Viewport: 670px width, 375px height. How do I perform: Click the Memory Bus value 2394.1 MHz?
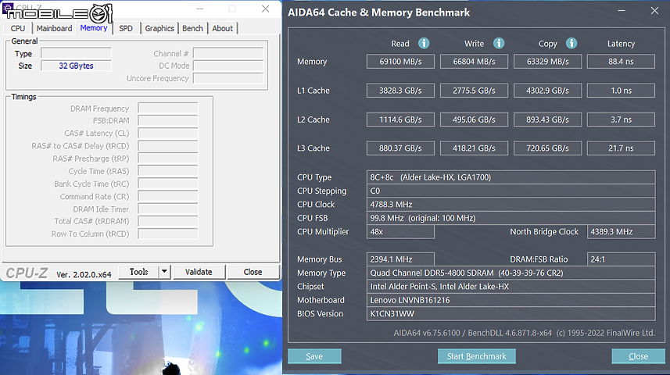pyautogui.click(x=400, y=259)
